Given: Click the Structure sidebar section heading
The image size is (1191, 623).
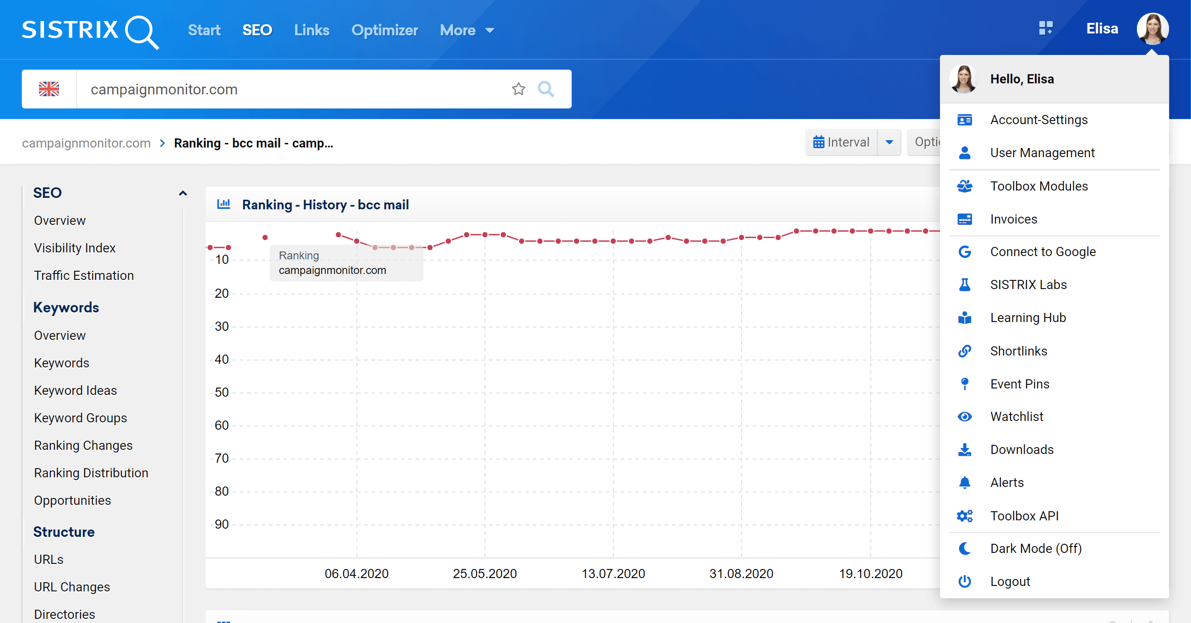Looking at the screenshot, I should click(x=64, y=532).
